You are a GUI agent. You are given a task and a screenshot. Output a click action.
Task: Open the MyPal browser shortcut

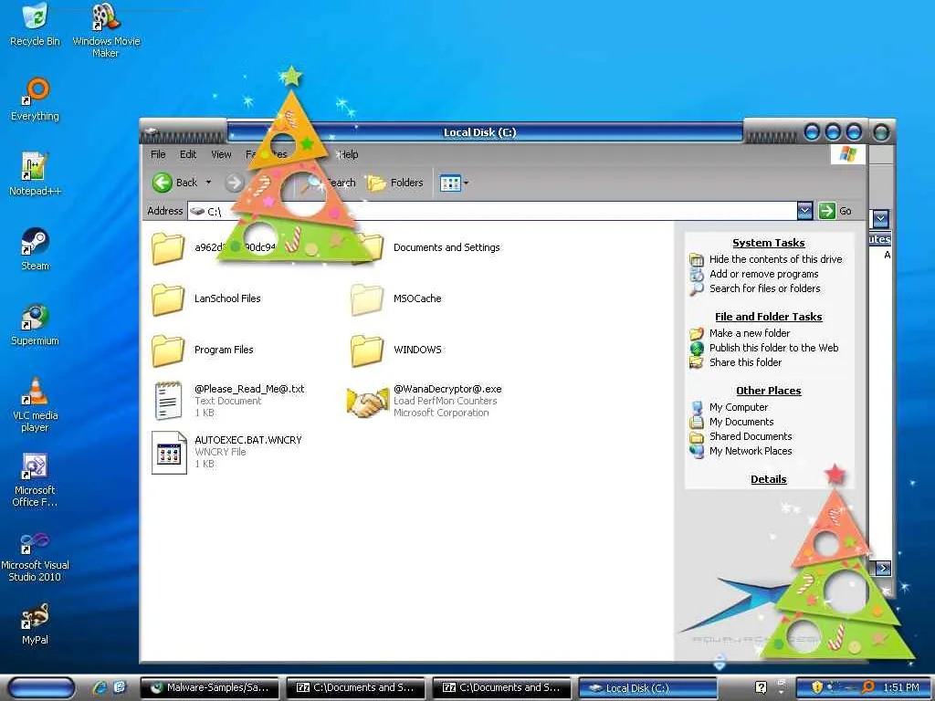(x=35, y=624)
